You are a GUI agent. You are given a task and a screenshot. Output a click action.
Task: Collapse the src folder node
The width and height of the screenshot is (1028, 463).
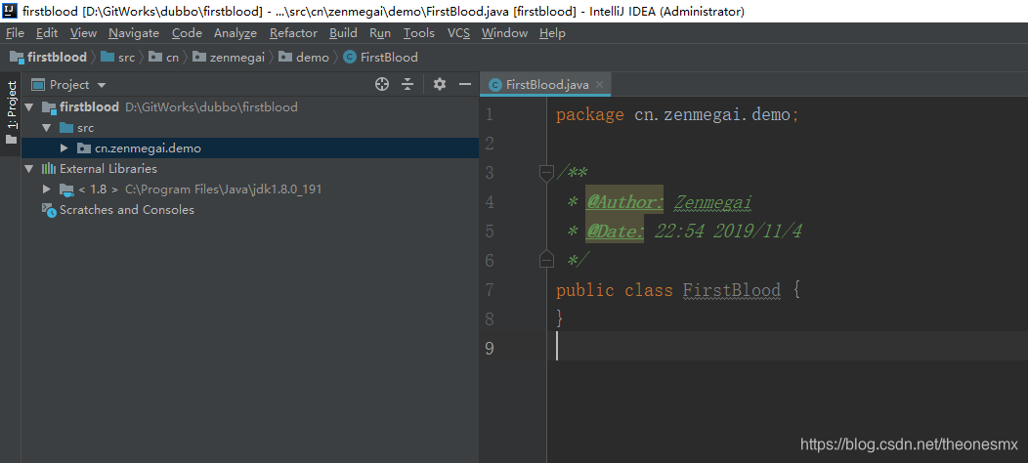click(46, 127)
